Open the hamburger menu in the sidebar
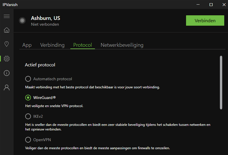The height and width of the screenshot is (155, 228). coord(7,16)
